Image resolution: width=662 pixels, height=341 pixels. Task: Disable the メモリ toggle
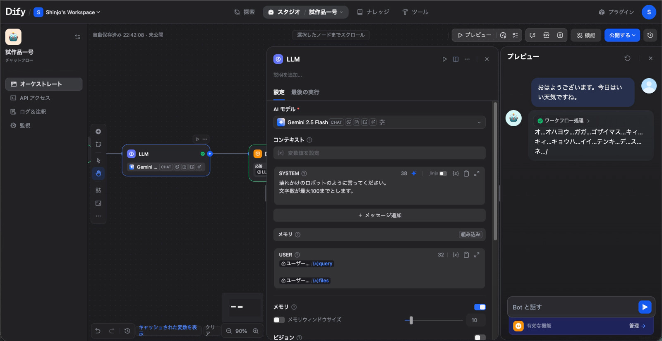(x=480, y=307)
